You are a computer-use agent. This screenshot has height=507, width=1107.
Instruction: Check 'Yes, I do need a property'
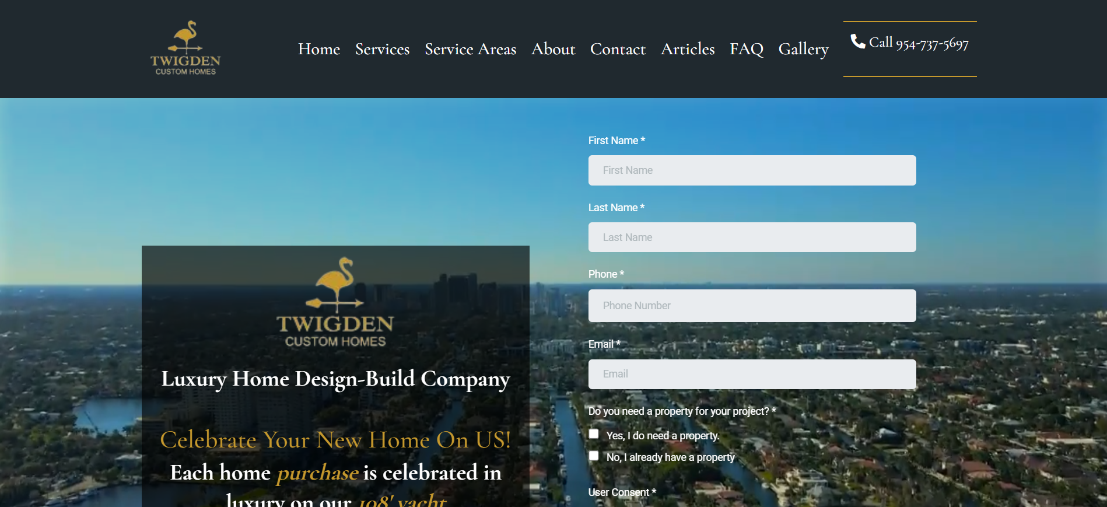[594, 434]
